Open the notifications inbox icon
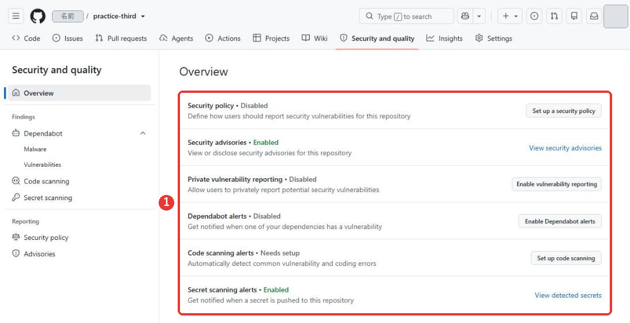This screenshot has height=323, width=630. pyautogui.click(x=594, y=16)
